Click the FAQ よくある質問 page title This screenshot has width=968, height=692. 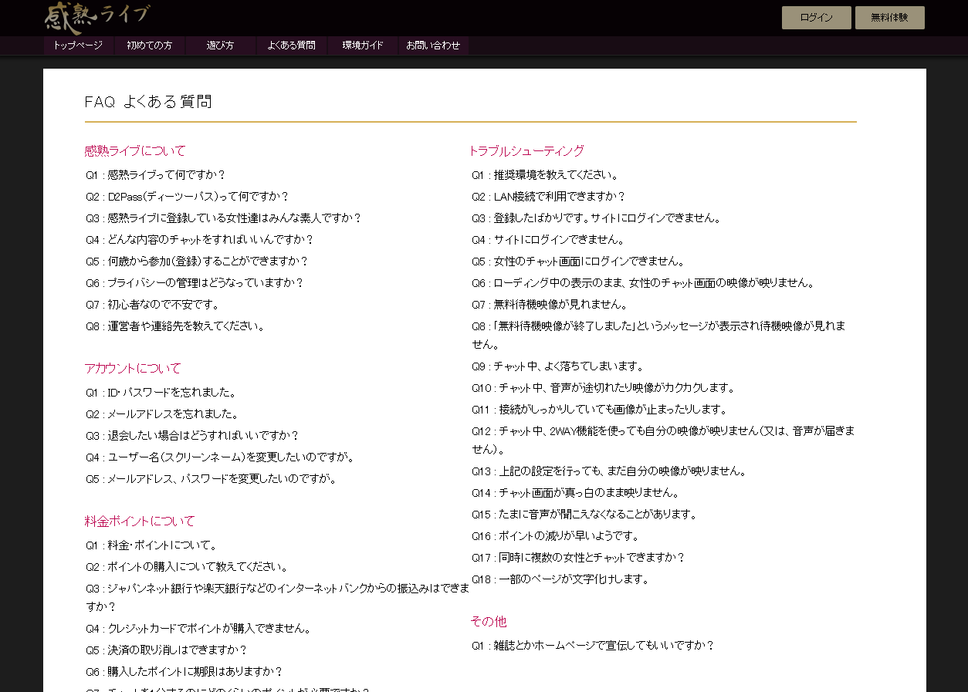coord(148,102)
